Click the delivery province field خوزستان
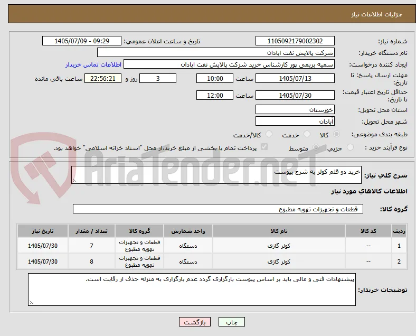The height and width of the screenshot is (336, 416). (x=295, y=109)
